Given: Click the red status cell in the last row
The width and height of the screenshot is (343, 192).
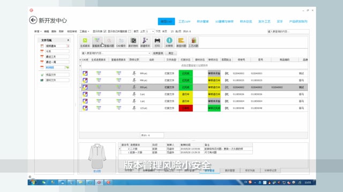Looking at the screenshot, I should pos(186,108).
